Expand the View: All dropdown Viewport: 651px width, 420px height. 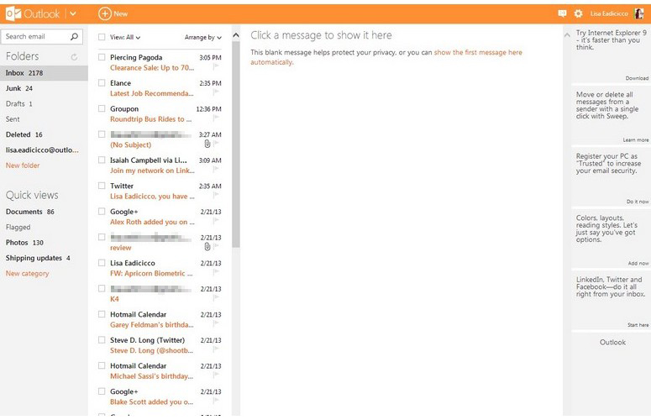pos(125,37)
